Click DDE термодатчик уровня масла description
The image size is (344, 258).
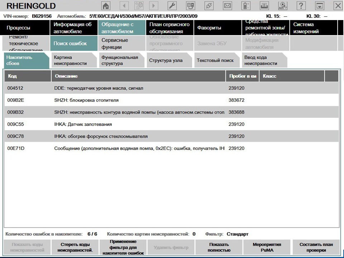(99, 88)
